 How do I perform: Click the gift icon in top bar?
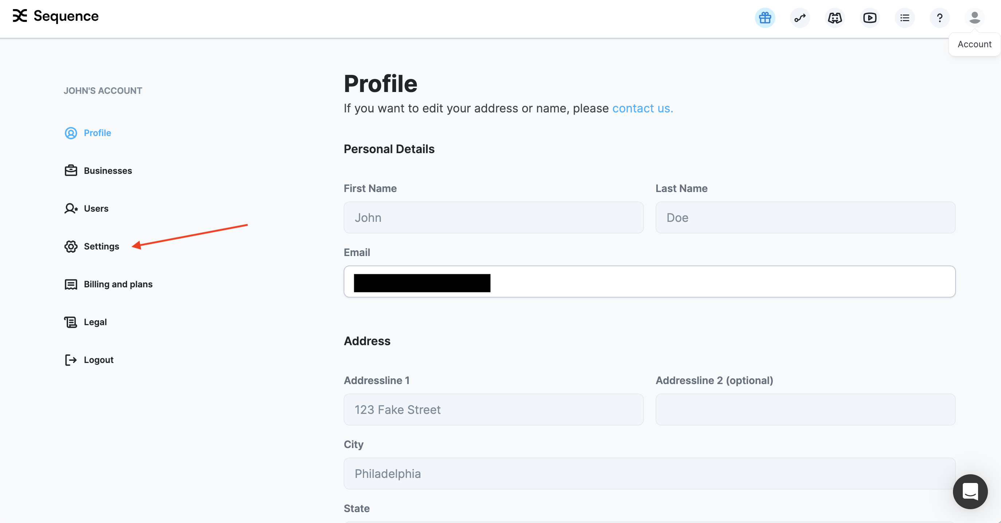tap(765, 18)
